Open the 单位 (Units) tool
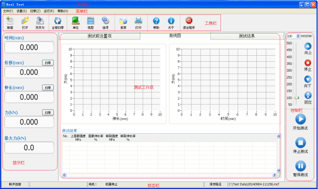 (75, 22)
